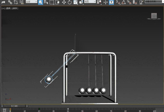Step time slider forward with > arrow
The width and height of the screenshot is (164, 112).
click(27, 106)
